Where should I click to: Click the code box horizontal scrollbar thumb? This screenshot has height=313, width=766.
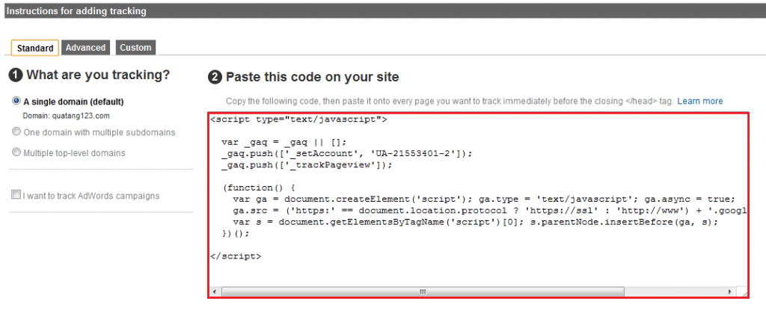point(423,291)
